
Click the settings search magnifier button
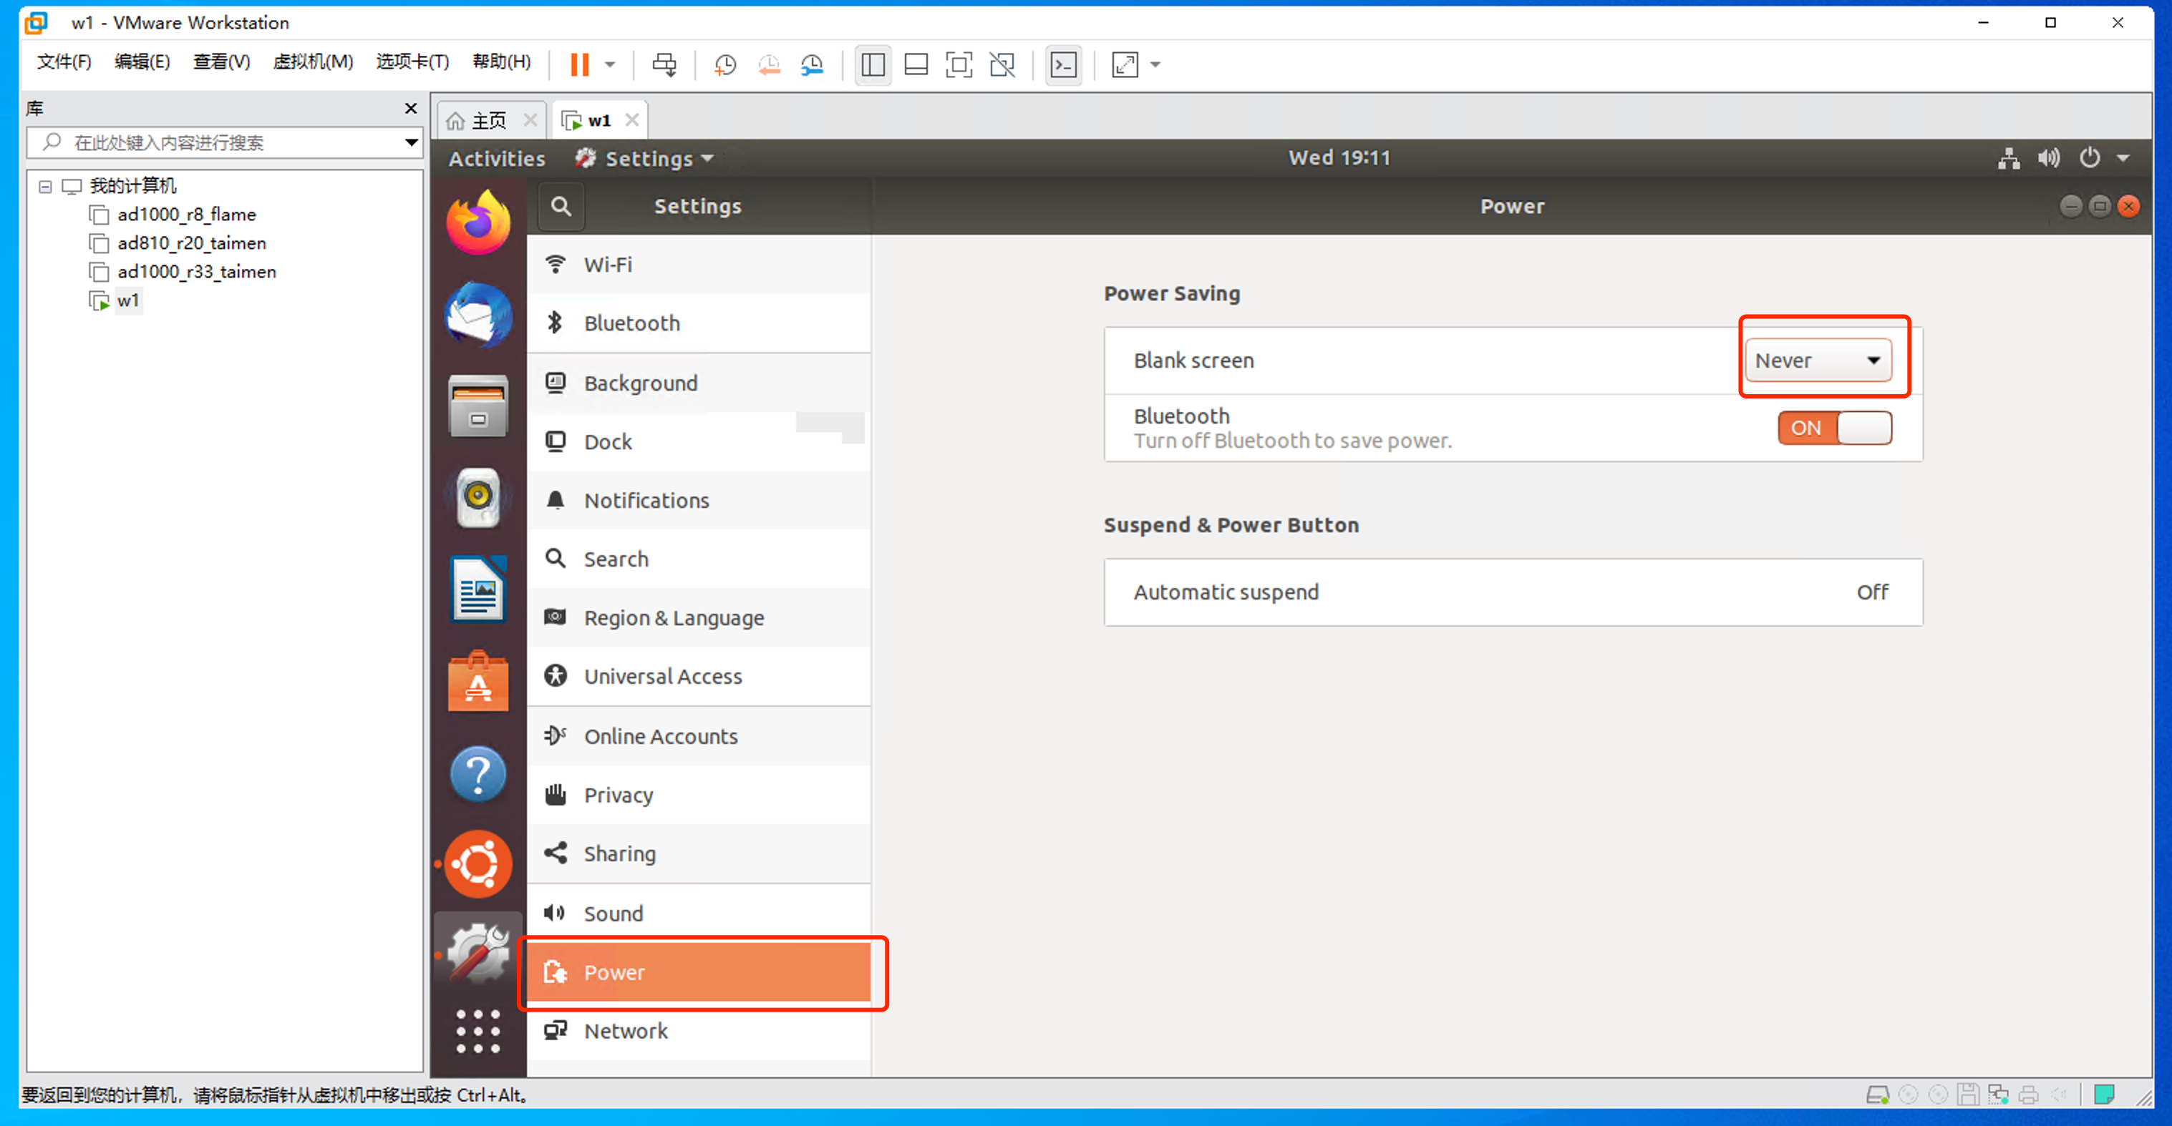click(561, 207)
